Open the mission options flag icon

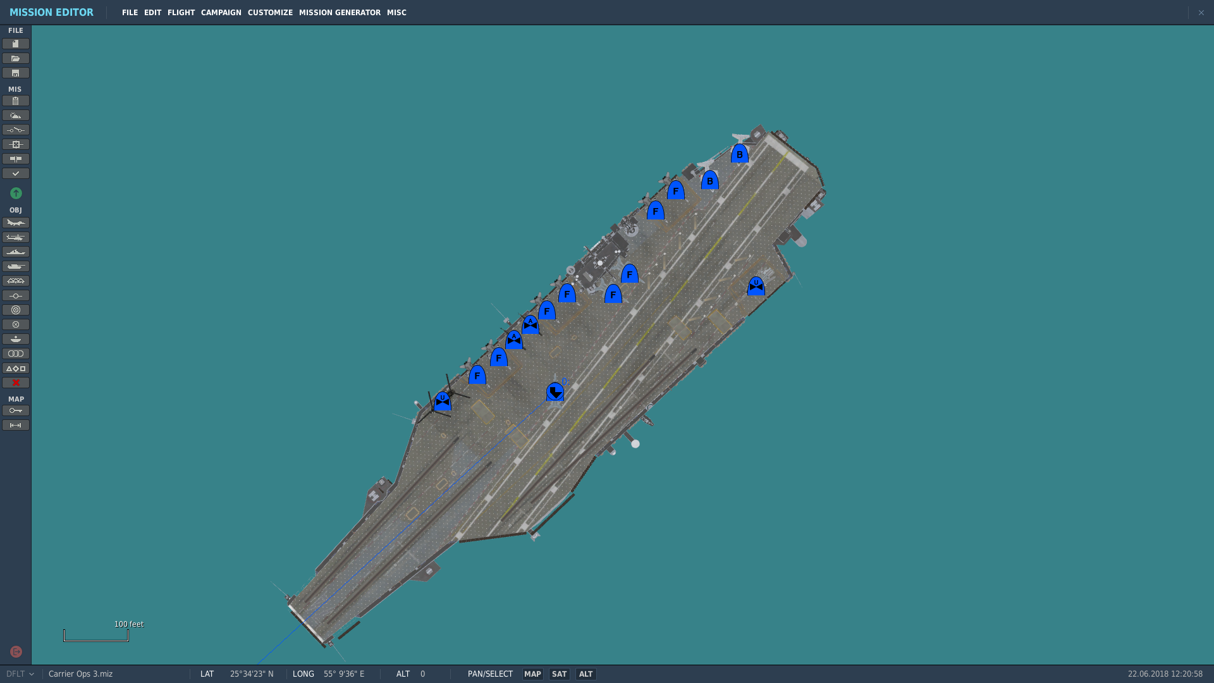(16, 159)
